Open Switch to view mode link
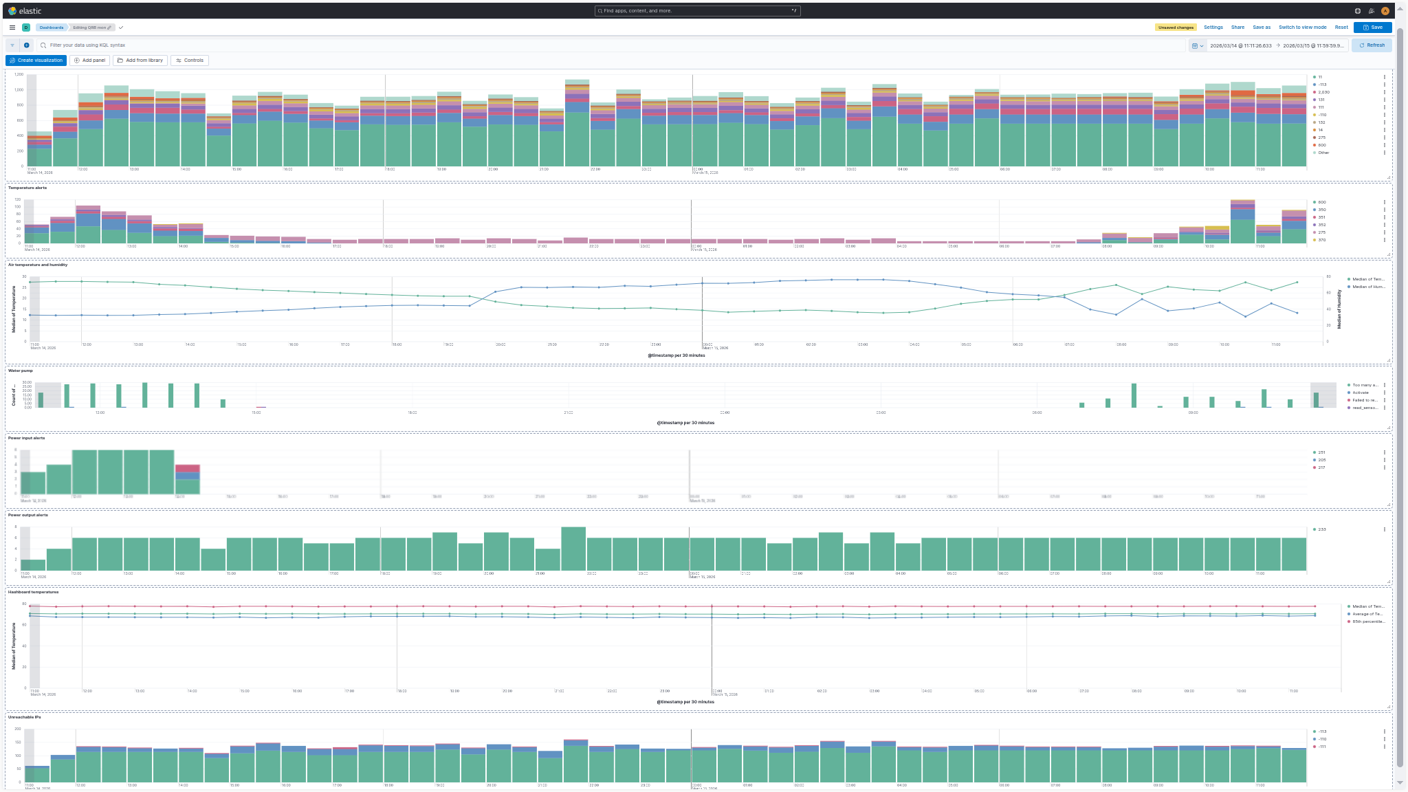 click(x=1303, y=27)
